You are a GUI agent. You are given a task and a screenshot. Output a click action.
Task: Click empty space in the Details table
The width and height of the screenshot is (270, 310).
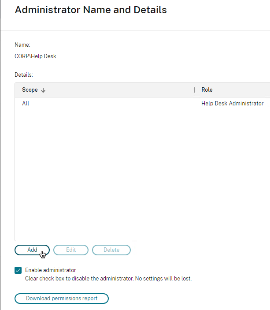pyautogui.click(x=142, y=175)
